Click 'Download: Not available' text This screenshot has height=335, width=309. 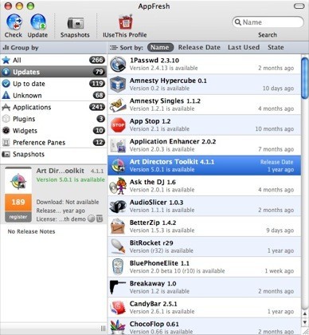pyautogui.click(x=68, y=202)
